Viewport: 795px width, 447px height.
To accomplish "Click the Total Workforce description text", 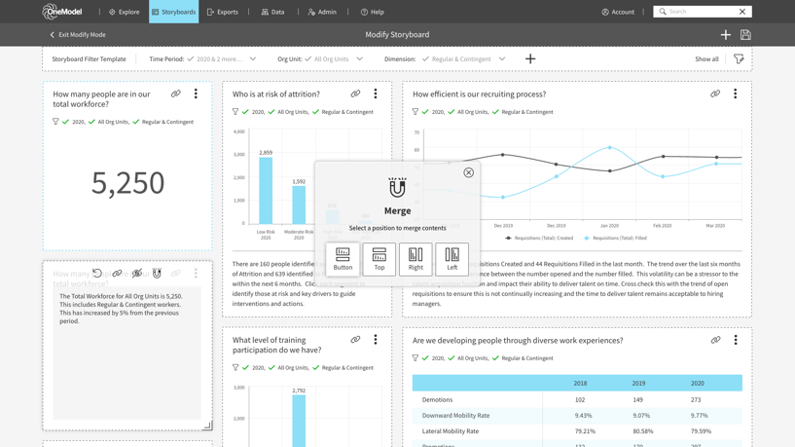I will [x=121, y=309].
